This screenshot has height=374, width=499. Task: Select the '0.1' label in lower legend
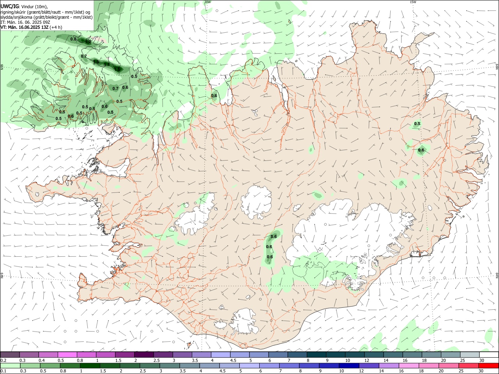tap(4, 371)
